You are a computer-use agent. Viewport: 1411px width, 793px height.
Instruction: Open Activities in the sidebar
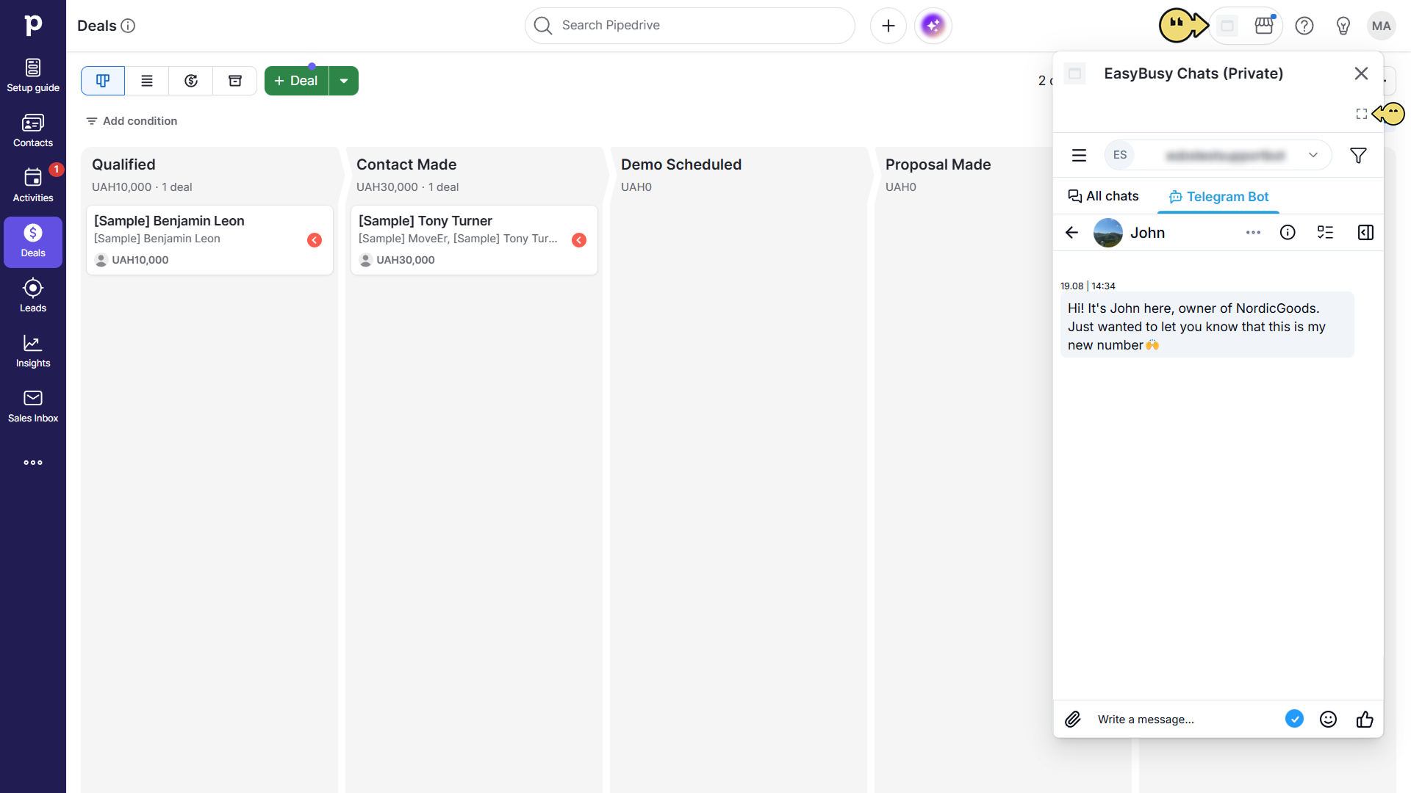[33, 187]
